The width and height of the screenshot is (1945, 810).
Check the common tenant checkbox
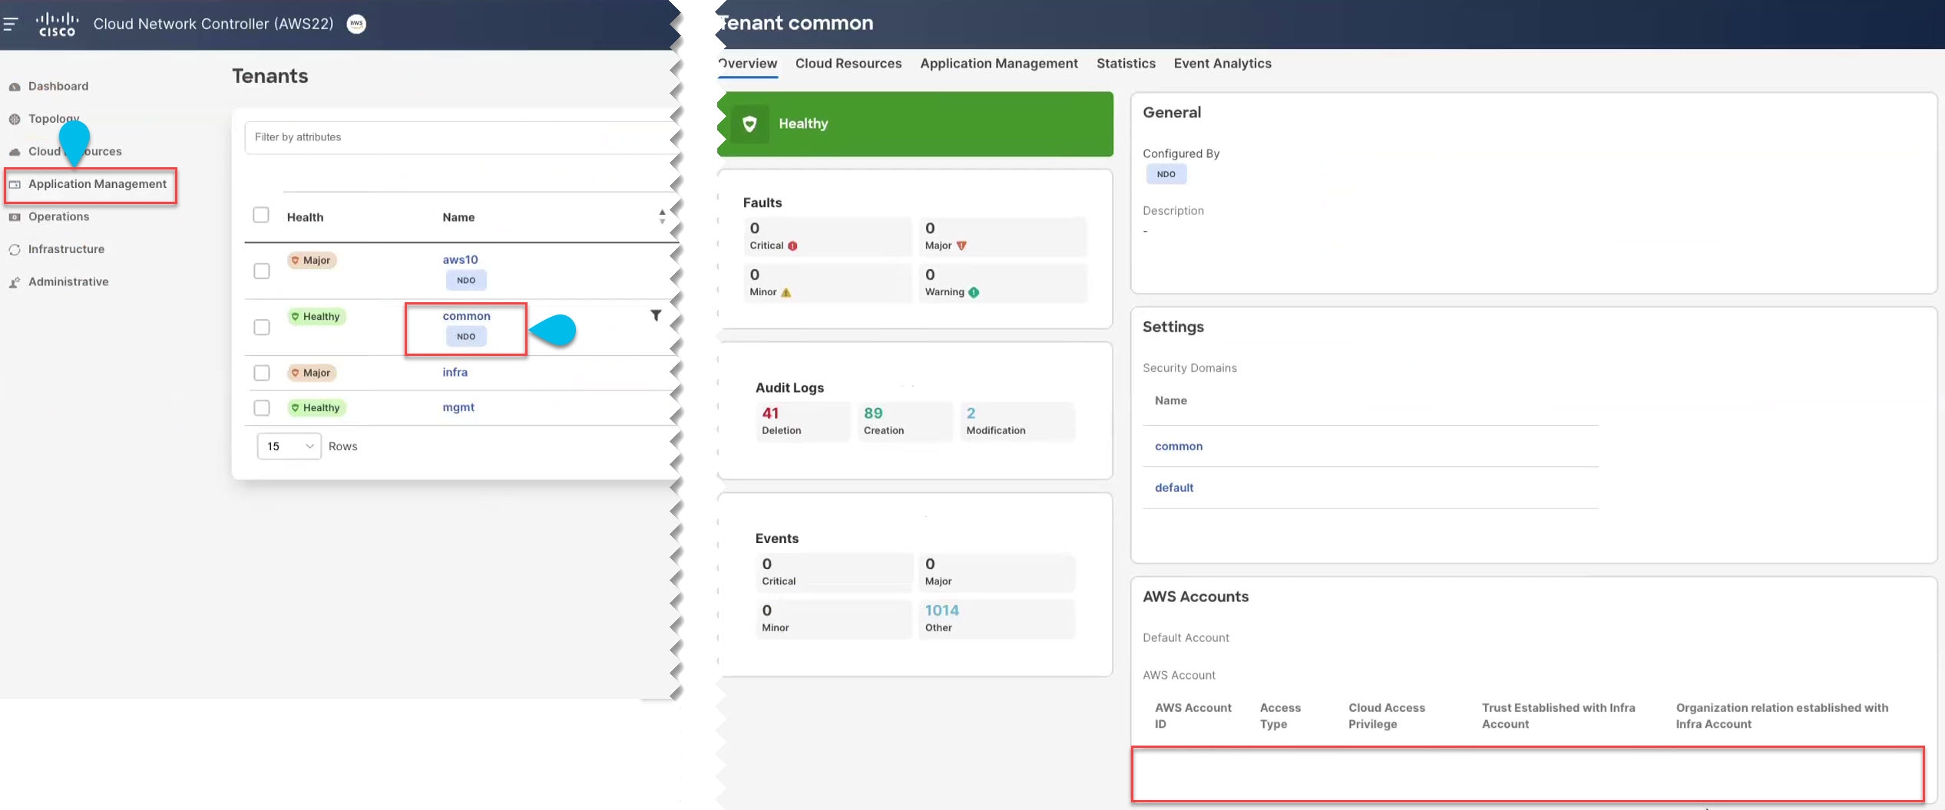[x=262, y=327]
